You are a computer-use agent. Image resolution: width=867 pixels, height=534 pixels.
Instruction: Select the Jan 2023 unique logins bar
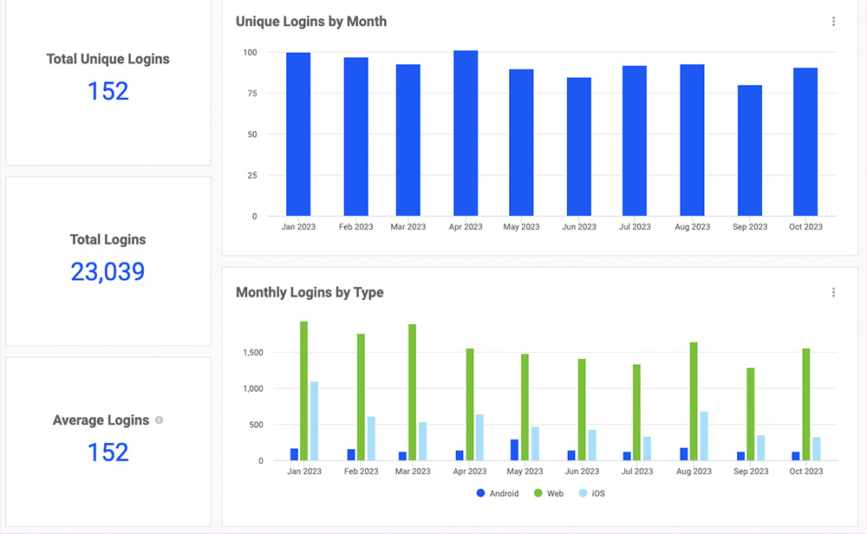tap(298, 134)
